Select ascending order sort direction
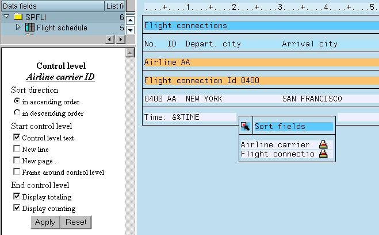 click(x=17, y=101)
